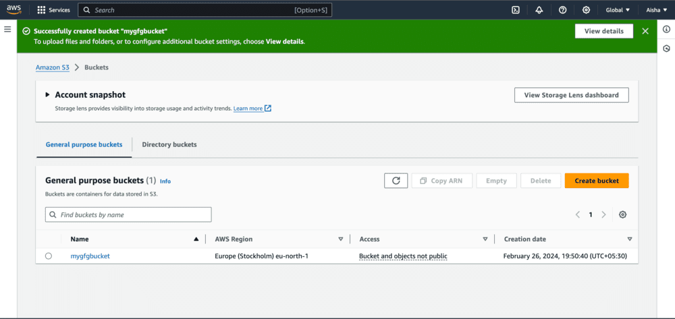Click the AWS logo home icon
This screenshot has width=675, height=319.
[x=15, y=10]
